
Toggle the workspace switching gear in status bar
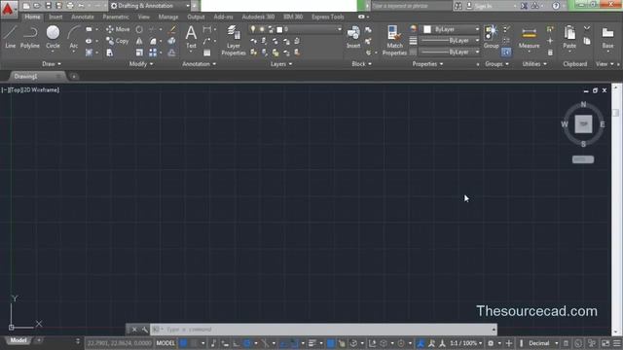(491, 343)
